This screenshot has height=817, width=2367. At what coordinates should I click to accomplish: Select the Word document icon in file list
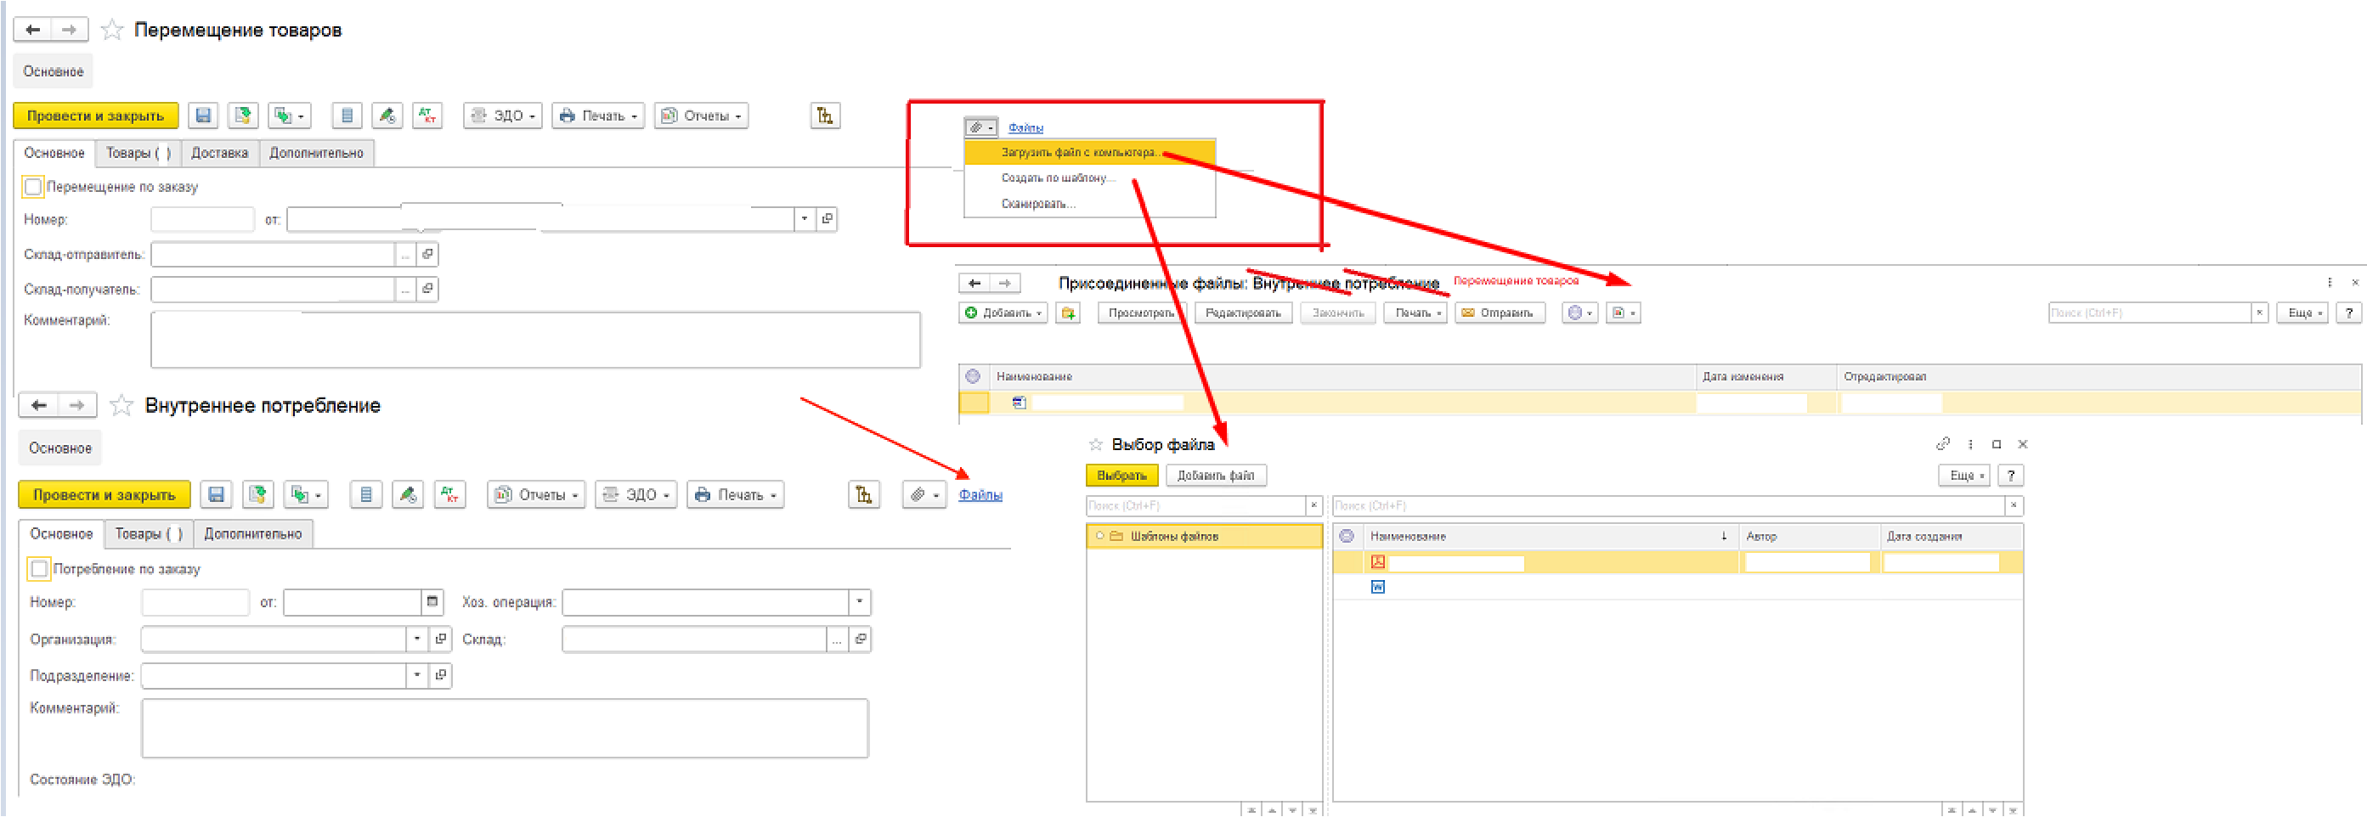(1377, 587)
